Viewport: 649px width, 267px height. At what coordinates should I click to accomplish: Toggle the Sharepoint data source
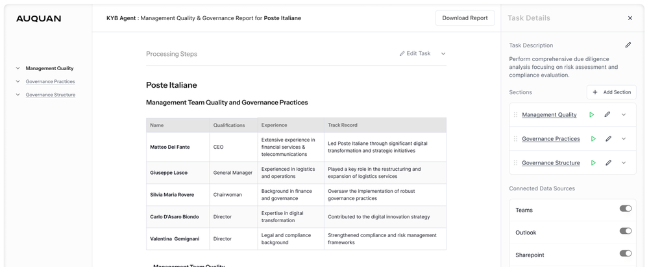click(x=626, y=253)
